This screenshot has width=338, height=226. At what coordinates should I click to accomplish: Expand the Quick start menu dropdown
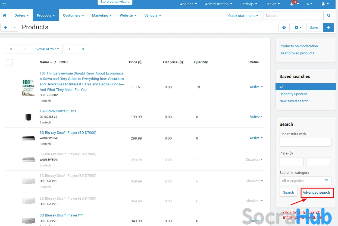pyautogui.click(x=243, y=16)
